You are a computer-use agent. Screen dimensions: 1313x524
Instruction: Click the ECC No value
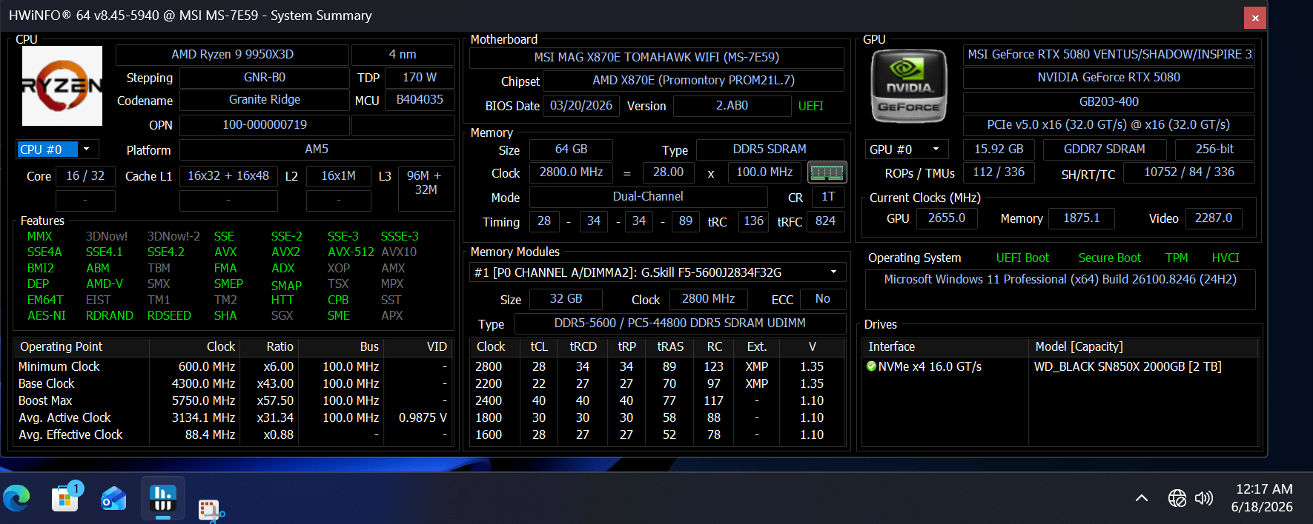822,299
